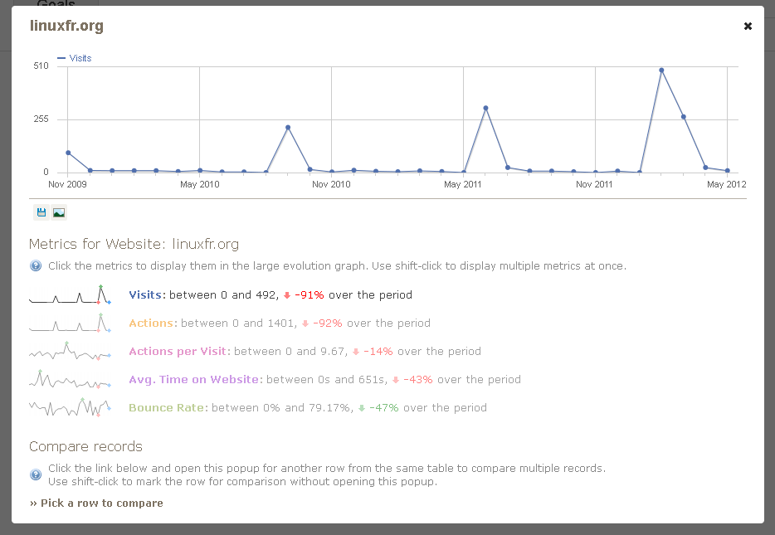775x535 pixels.
Task: Click the Visits legend entry above graph
Action: [75, 58]
